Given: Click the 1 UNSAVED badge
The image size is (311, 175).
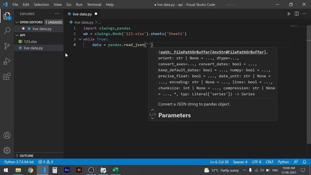Looking at the screenshot, I should [x=53, y=22].
